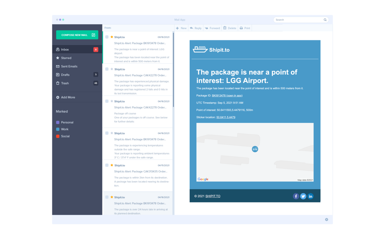385x230 pixels.
Task: Unstar the 08/16/2021 LGG Airport email
Action: click(x=112, y=37)
